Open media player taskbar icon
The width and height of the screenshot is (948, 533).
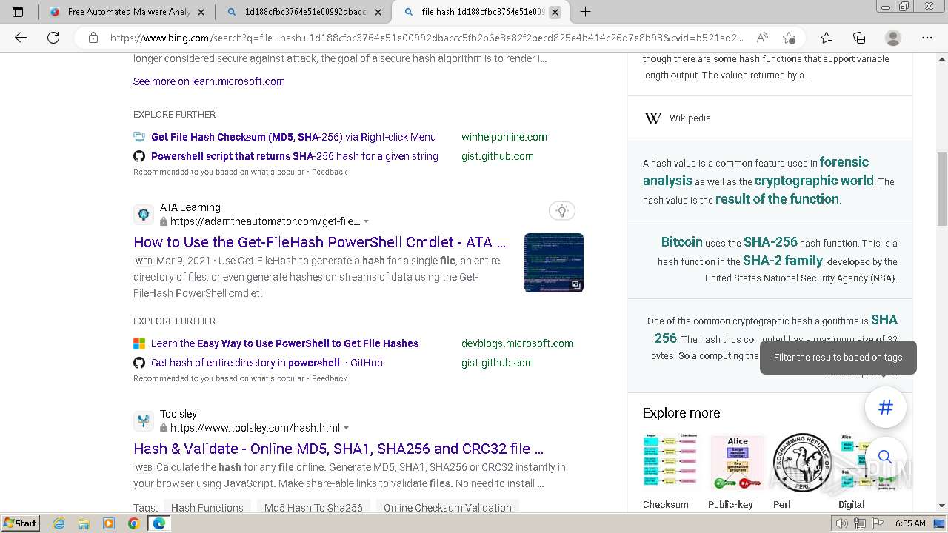pos(109,523)
